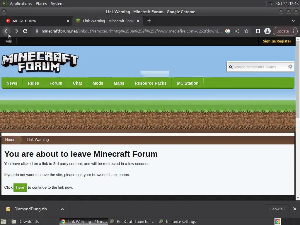Open DiamondDung.zip download item
300x225 pixels.
pos(30,209)
